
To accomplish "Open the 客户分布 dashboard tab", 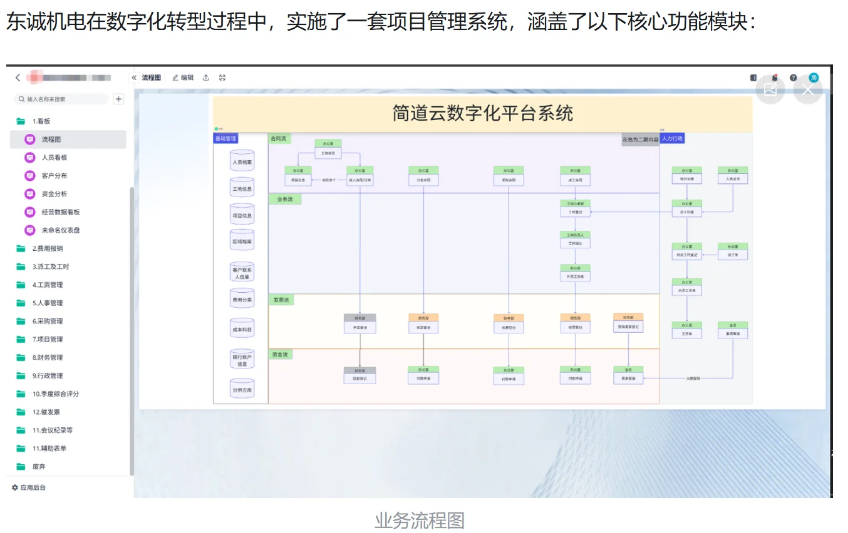I will (31, 175).
